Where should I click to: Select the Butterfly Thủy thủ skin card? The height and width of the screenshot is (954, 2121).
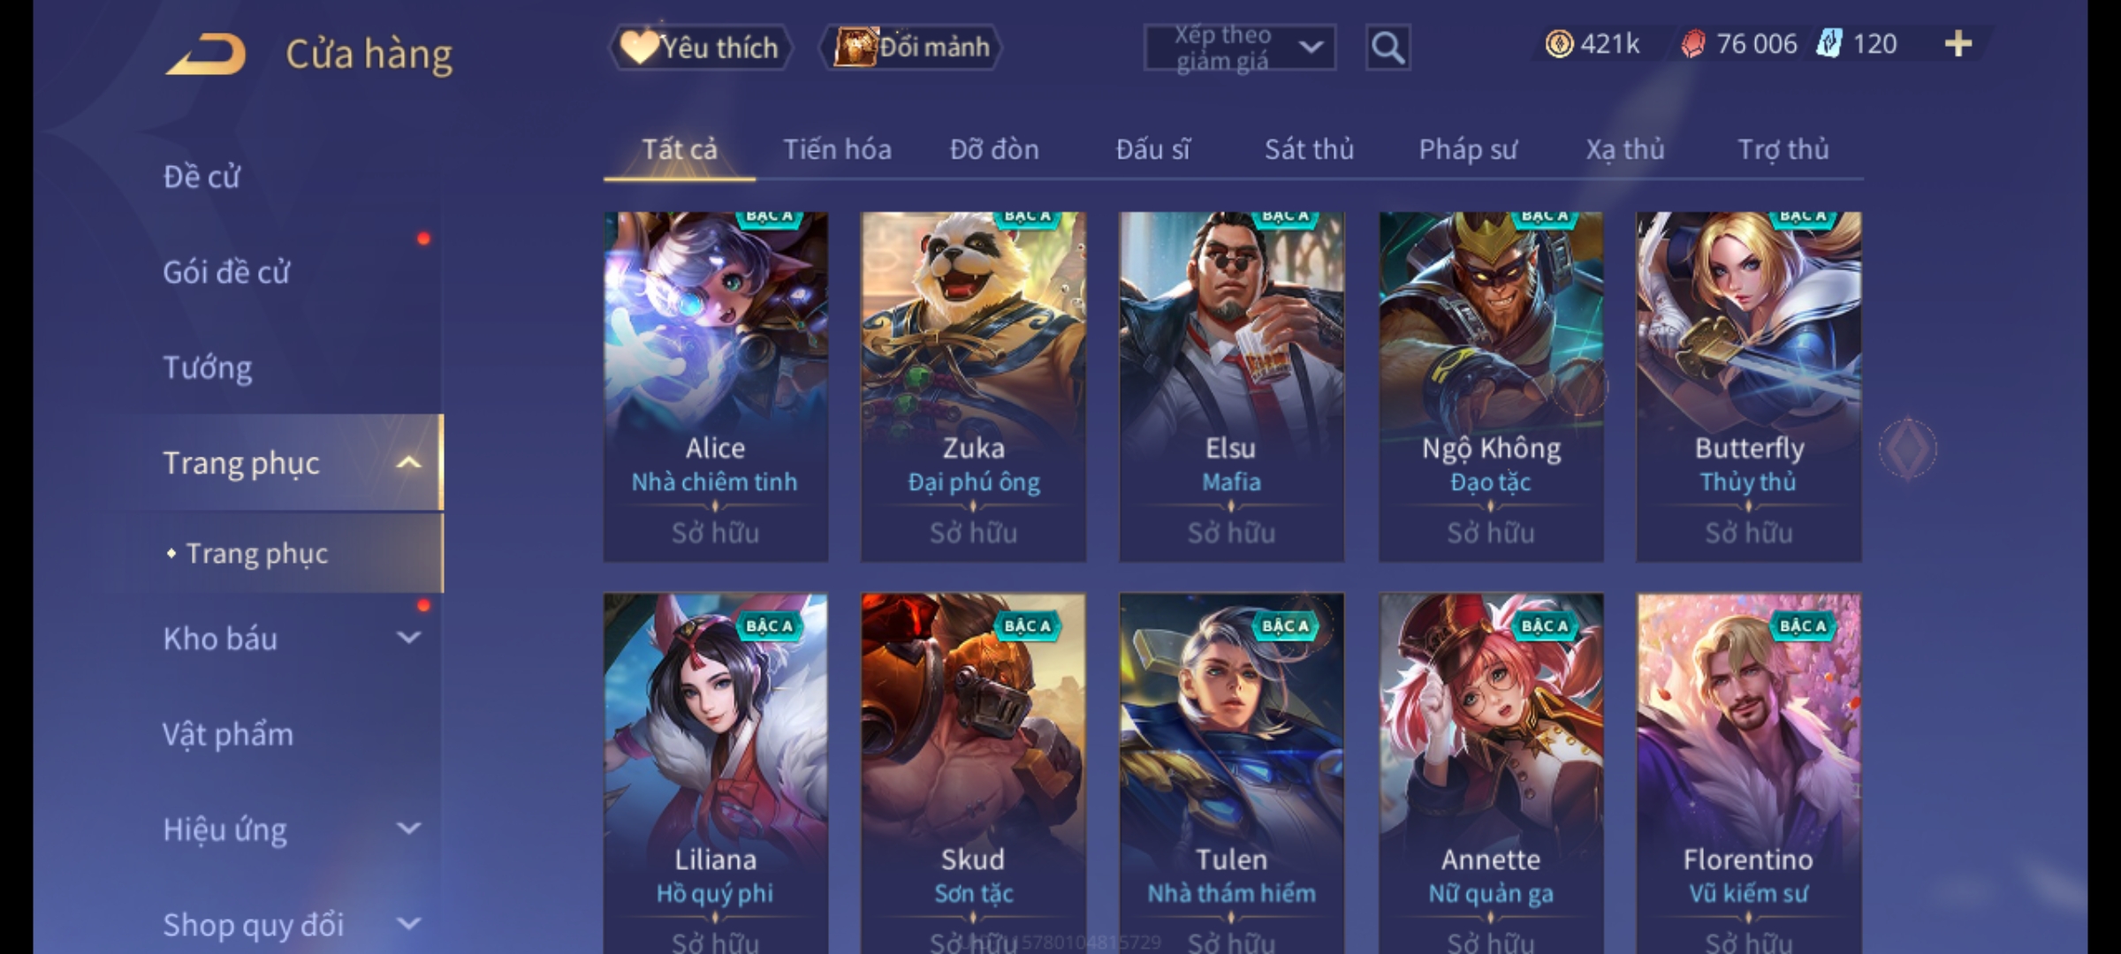click(x=1748, y=387)
